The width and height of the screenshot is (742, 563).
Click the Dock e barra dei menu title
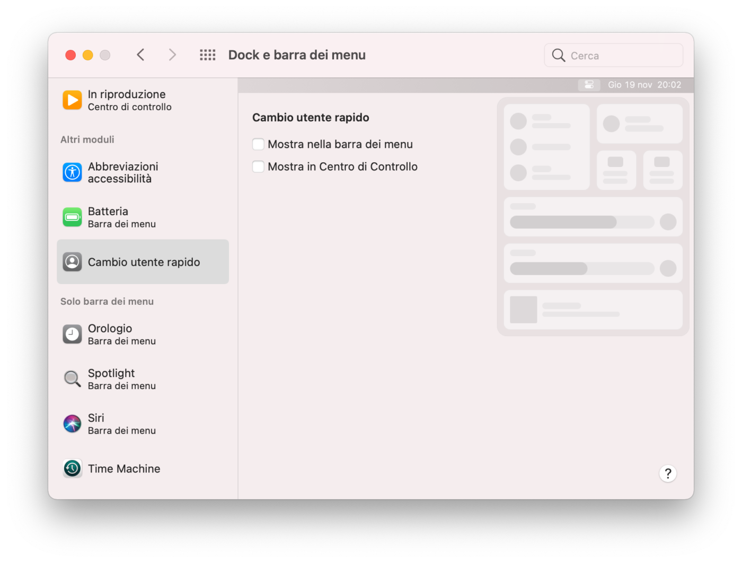(x=297, y=55)
